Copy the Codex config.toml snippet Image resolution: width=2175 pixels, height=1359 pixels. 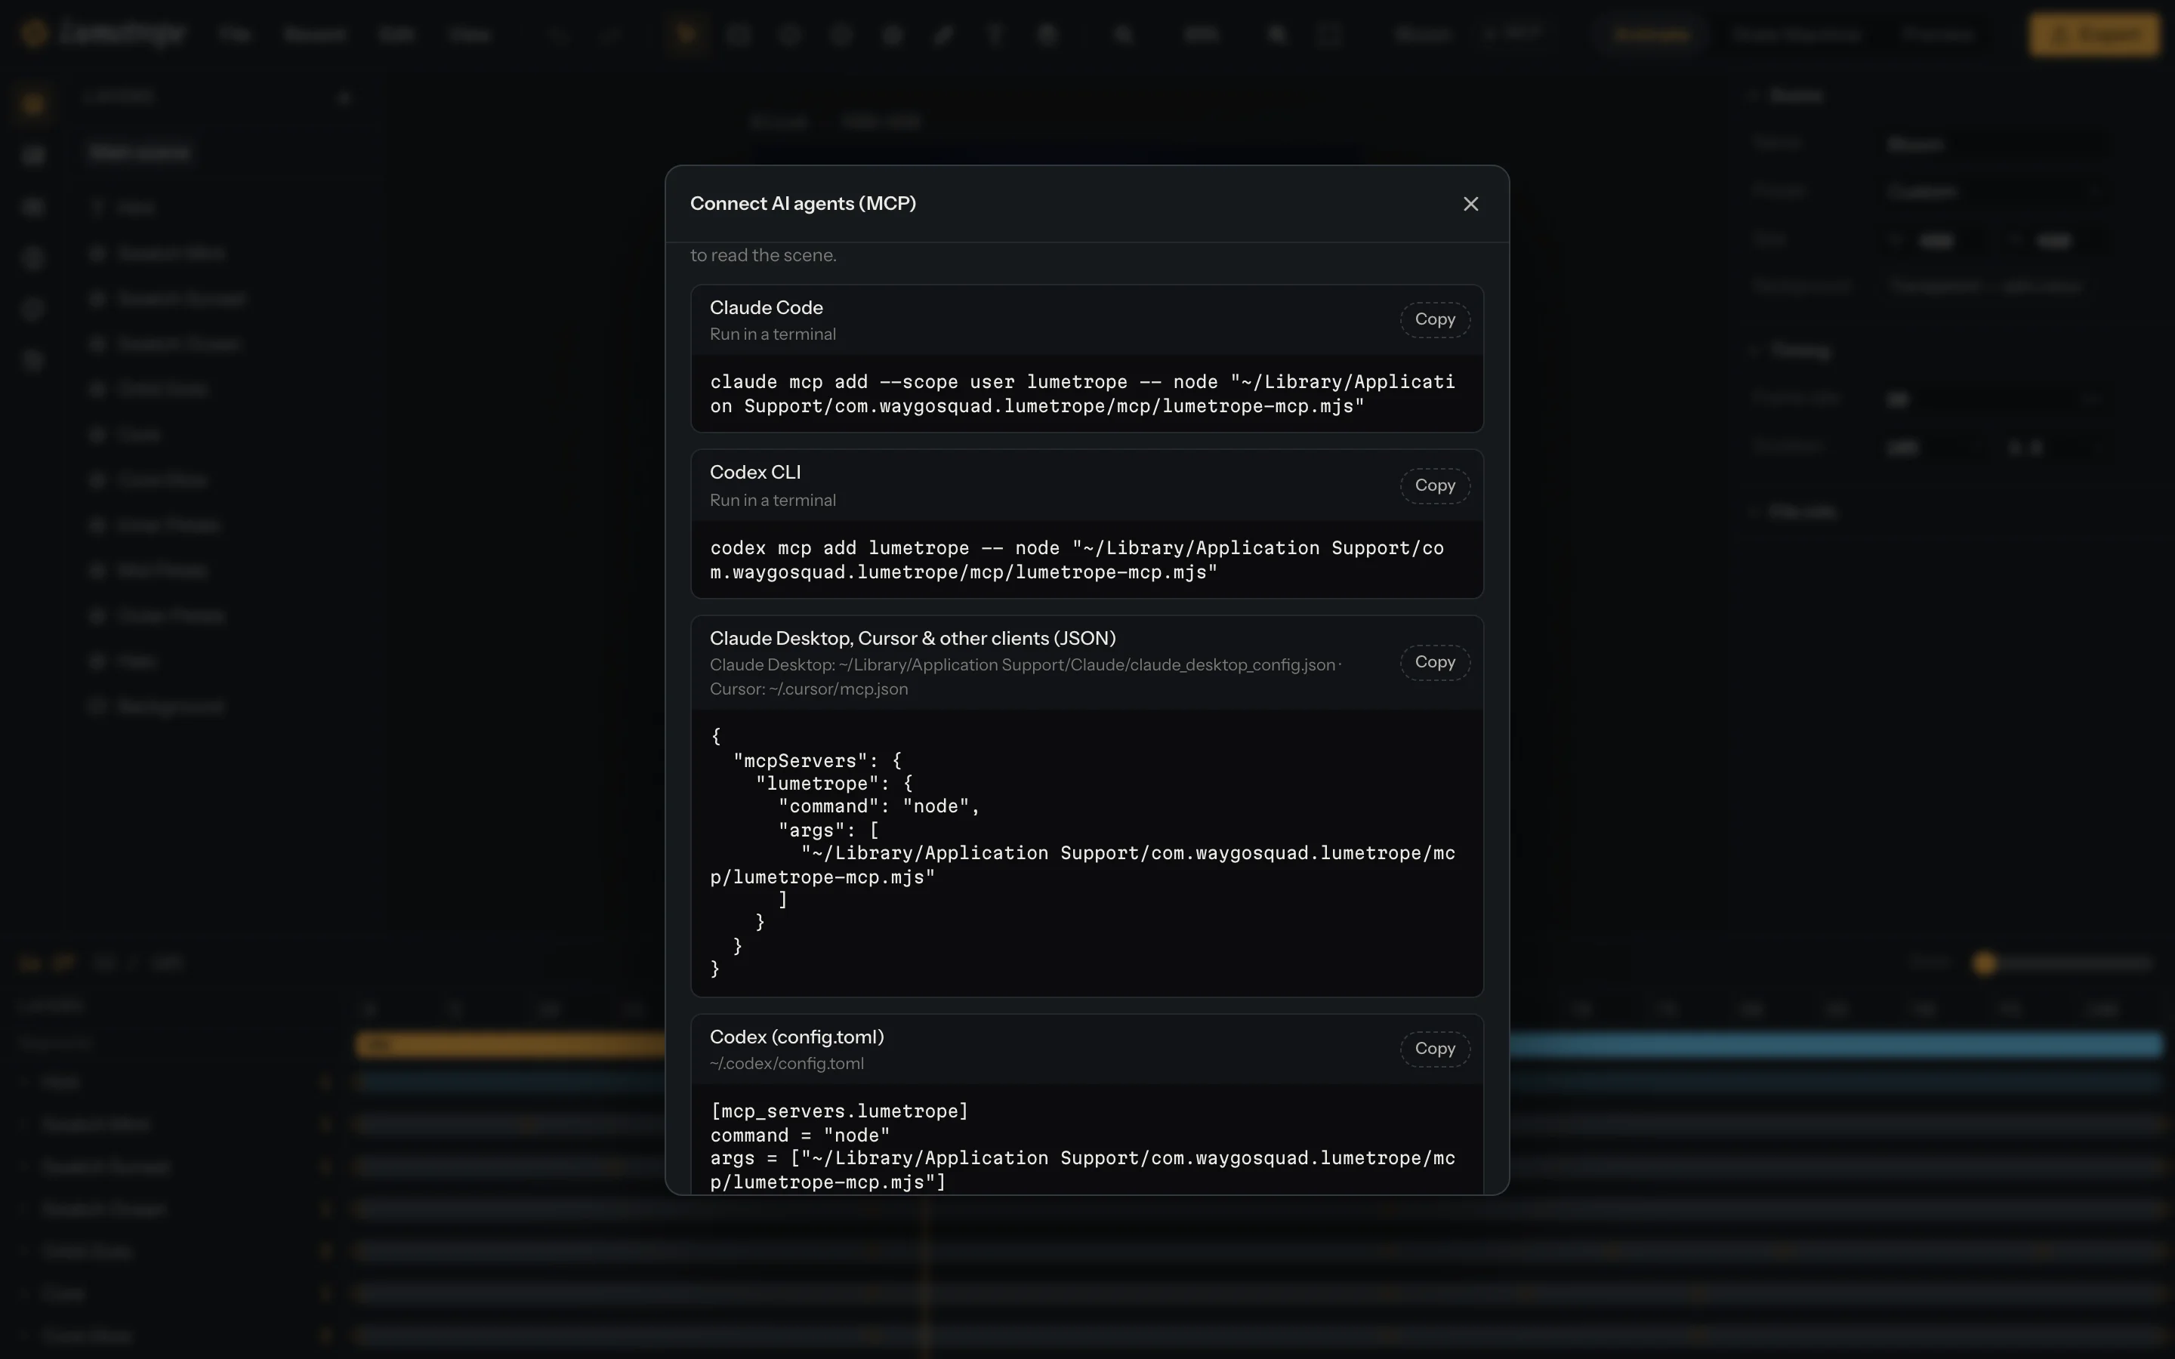coord(1434,1049)
